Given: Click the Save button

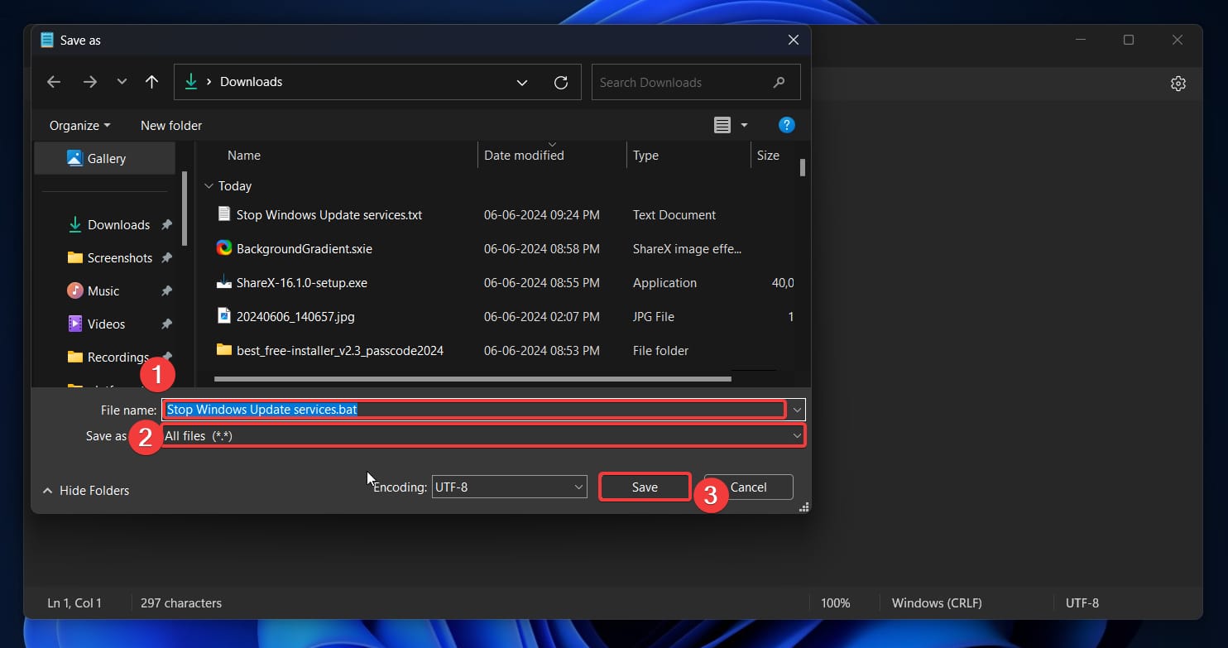Looking at the screenshot, I should pyautogui.click(x=644, y=487).
